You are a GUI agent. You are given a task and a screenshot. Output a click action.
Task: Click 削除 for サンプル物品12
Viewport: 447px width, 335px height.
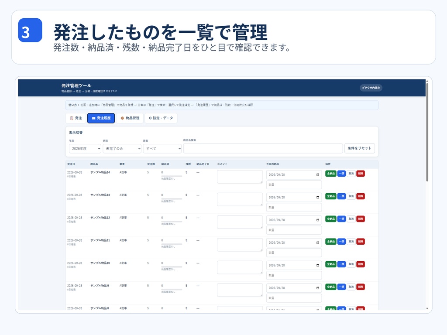[361, 219]
